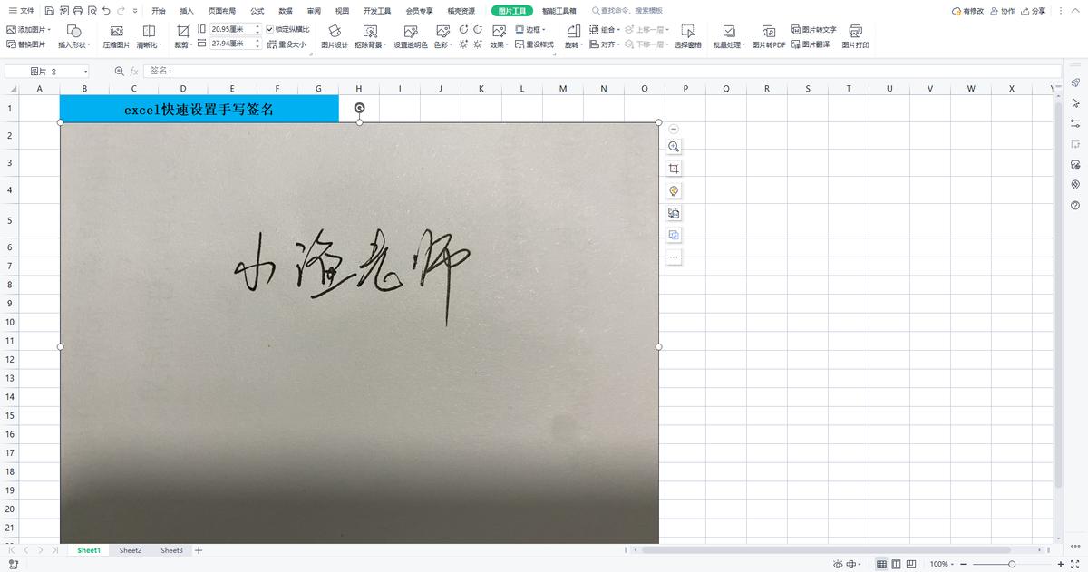The image size is (1088, 572).
Task: Select the 裁剪 (crop) tool
Action: tap(181, 44)
